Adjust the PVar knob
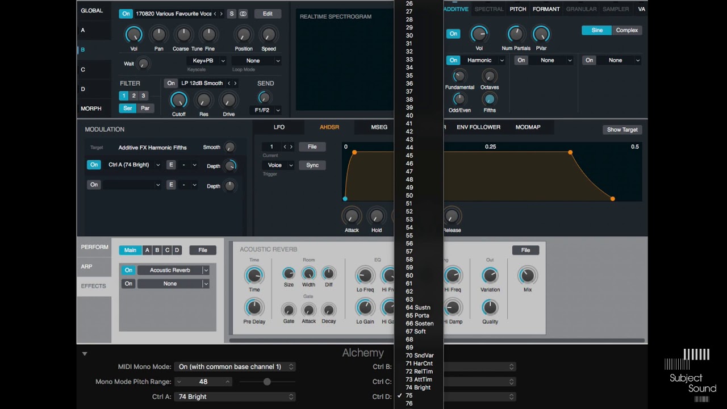 pyautogui.click(x=541, y=34)
